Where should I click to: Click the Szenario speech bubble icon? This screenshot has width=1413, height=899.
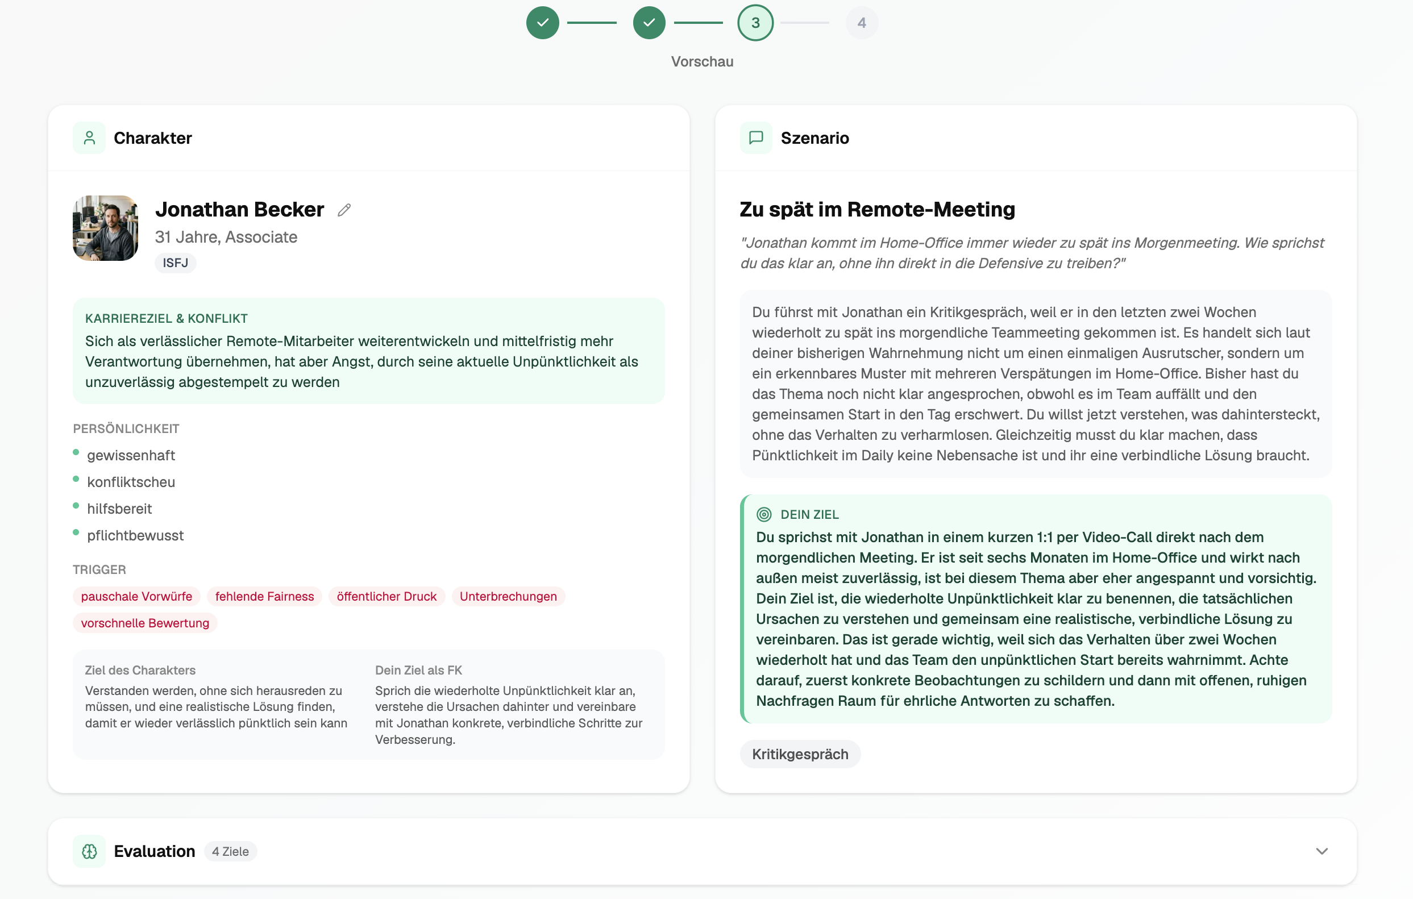[x=756, y=138]
